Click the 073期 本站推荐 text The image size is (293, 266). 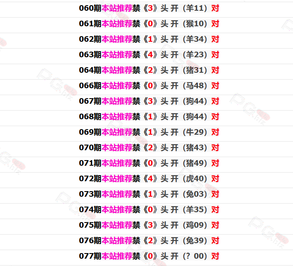[117, 195]
